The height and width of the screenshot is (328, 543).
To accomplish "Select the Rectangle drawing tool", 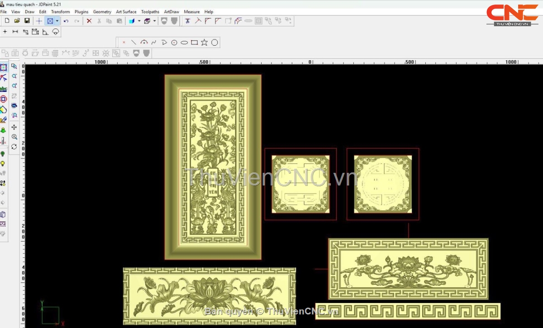I will click(194, 43).
